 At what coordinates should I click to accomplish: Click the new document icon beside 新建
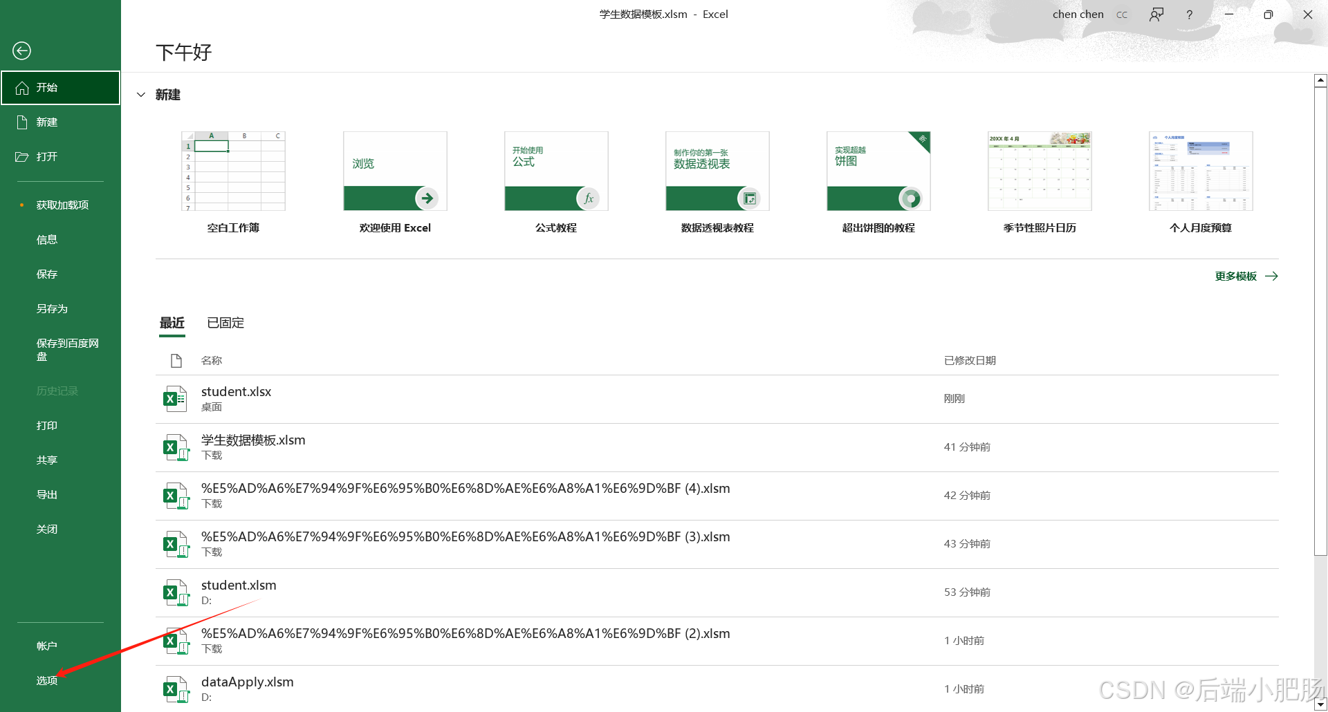22,122
